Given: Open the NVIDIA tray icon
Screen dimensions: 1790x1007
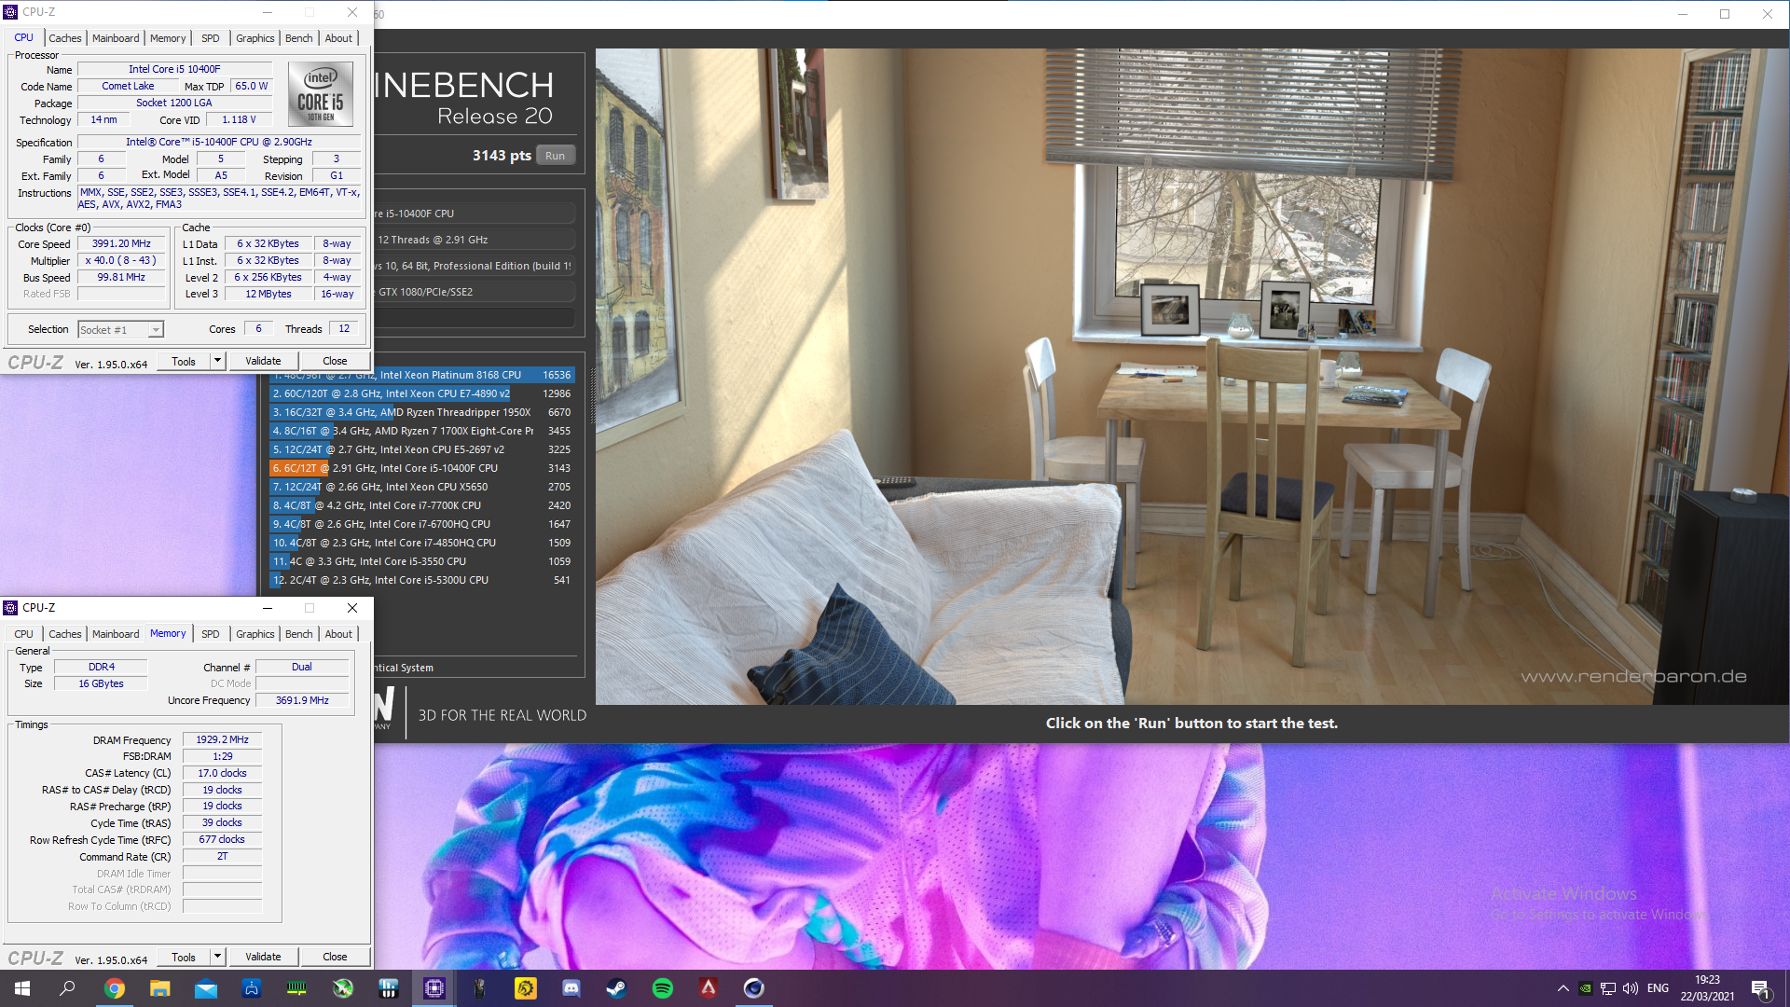Looking at the screenshot, I should point(1585,988).
